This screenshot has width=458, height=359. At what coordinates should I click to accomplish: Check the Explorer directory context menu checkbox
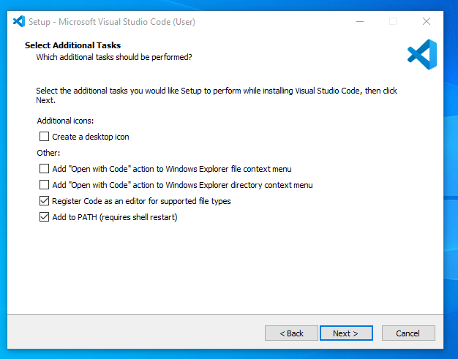44,184
